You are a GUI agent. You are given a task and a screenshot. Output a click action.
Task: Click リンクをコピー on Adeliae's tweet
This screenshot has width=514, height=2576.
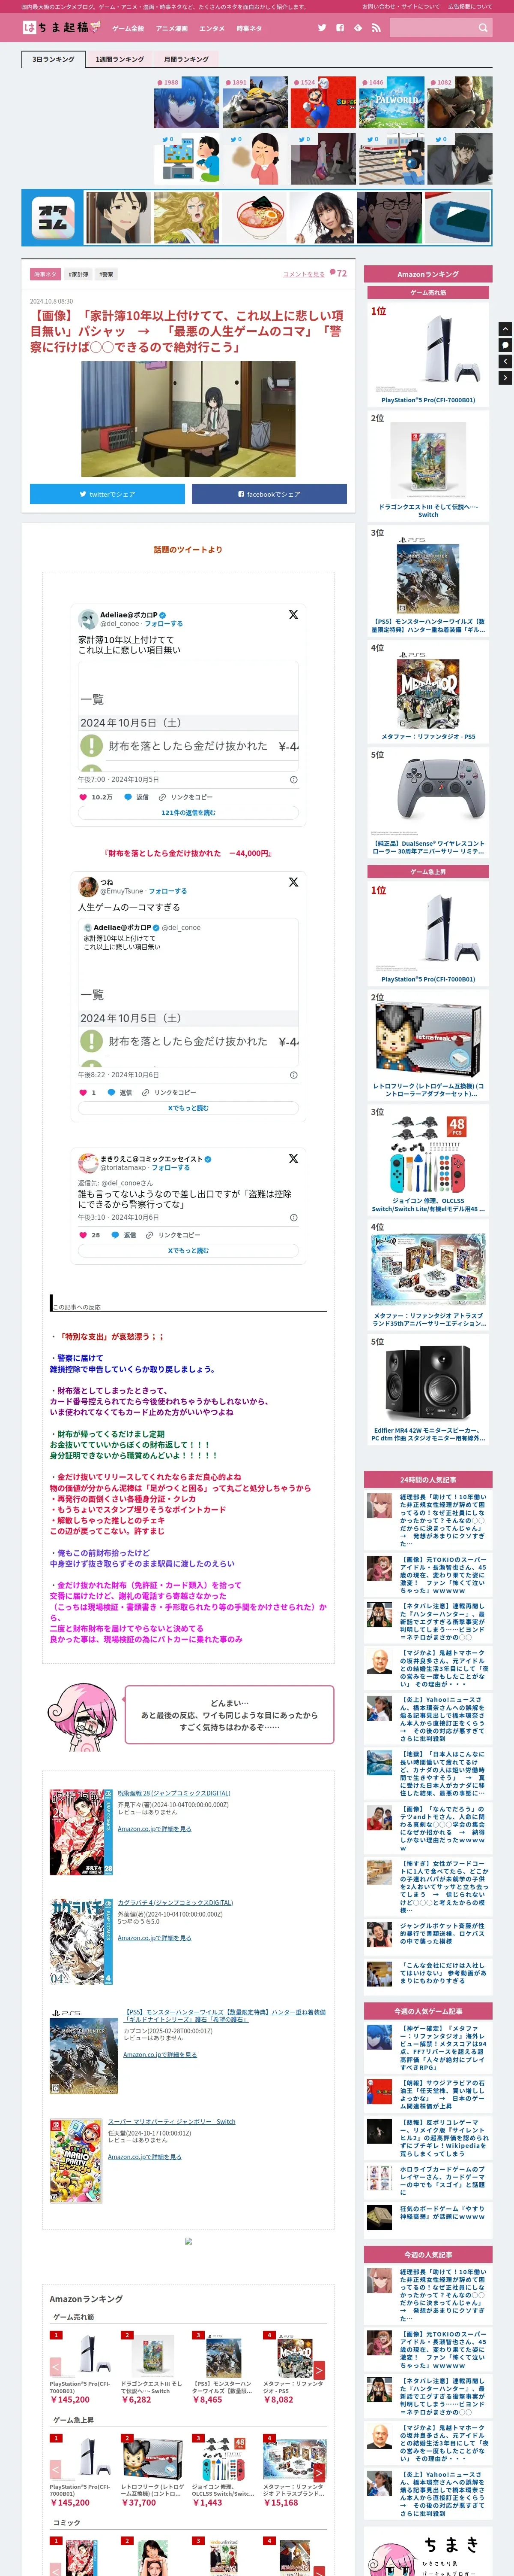(x=185, y=797)
